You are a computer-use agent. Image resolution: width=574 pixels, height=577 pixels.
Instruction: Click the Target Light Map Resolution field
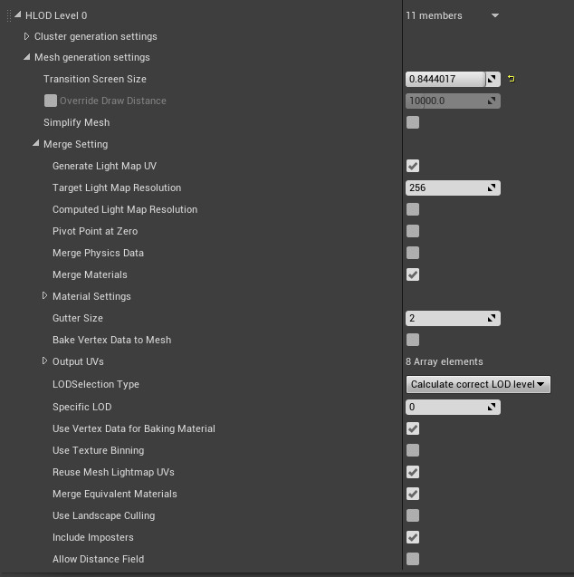point(445,188)
